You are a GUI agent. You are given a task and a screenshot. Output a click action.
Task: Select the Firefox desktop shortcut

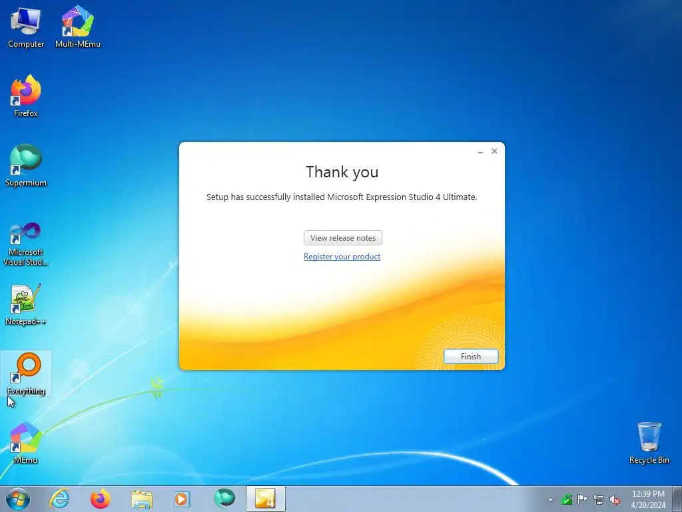coord(26,96)
